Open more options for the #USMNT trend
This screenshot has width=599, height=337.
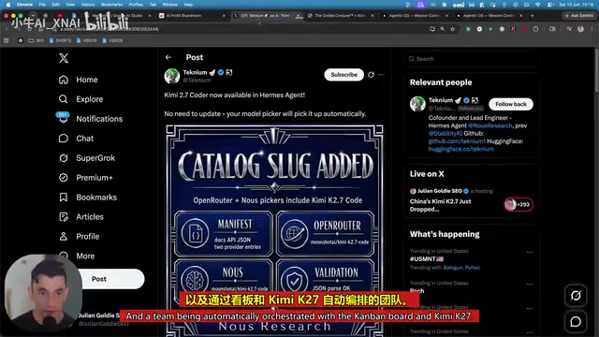pos(530,252)
